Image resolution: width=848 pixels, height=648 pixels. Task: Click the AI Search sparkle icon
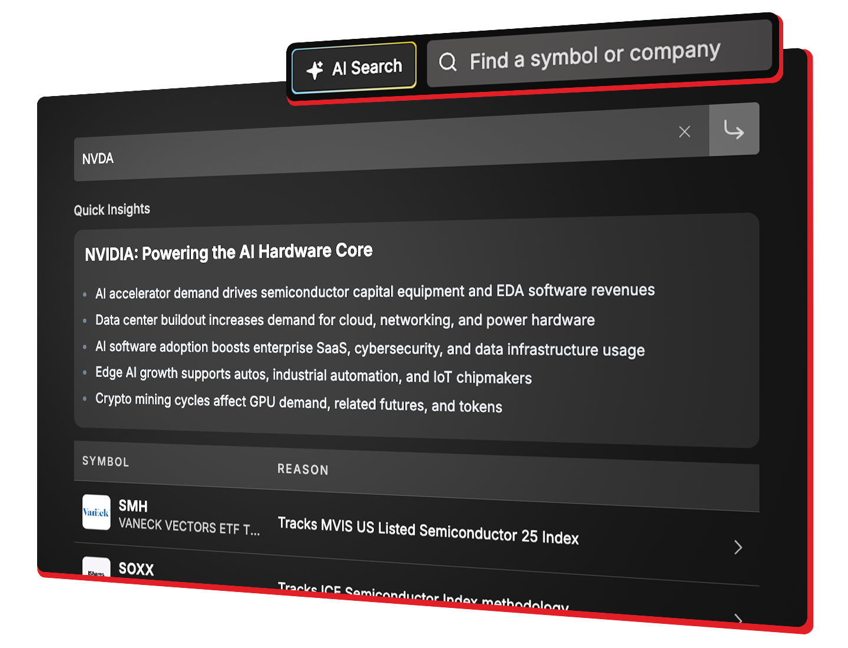(x=315, y=70)
